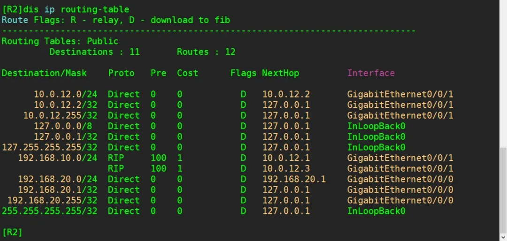Viewport: 507px width, 241px height.
Task: Click the scrollbar down arrow
Action: coord(503,237)
